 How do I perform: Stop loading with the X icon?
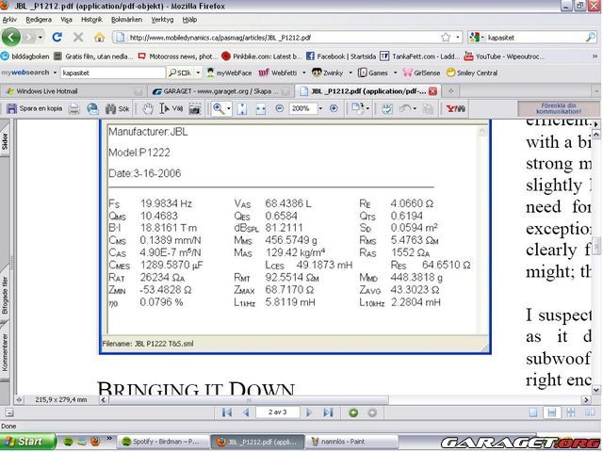pos(78,38)
